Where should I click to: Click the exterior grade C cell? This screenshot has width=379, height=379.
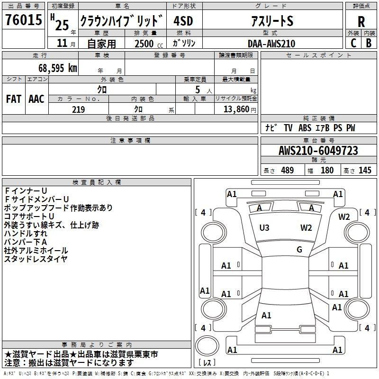[x=353, y=43]
